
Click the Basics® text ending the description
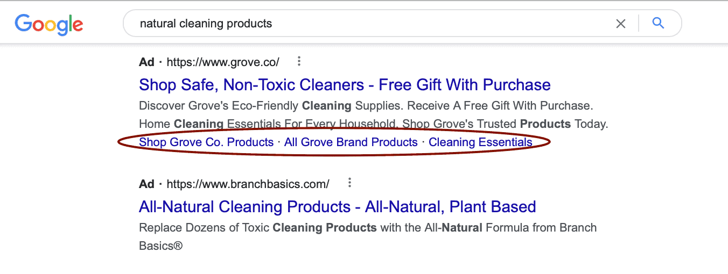pyautogui.click(x=160, y=246)
